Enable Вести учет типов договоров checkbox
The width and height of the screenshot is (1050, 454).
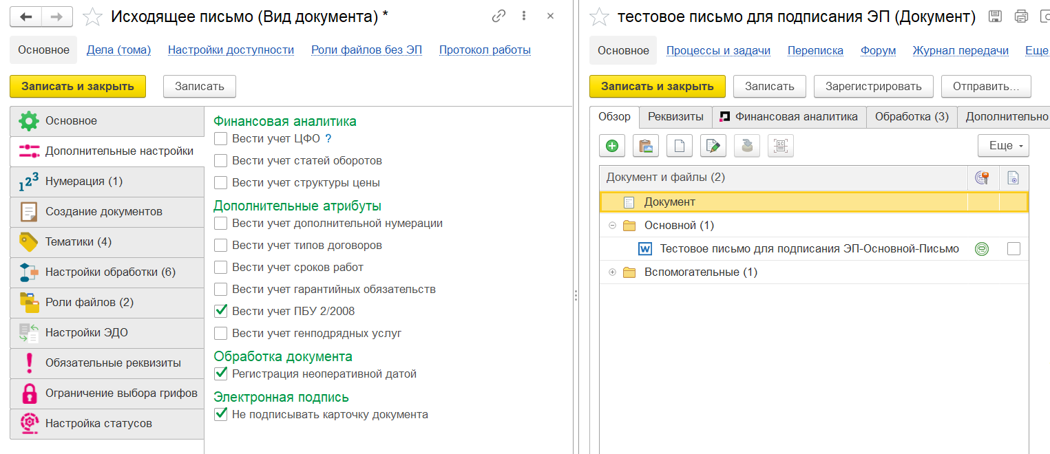pyautogui.click(x=221, y=246)
